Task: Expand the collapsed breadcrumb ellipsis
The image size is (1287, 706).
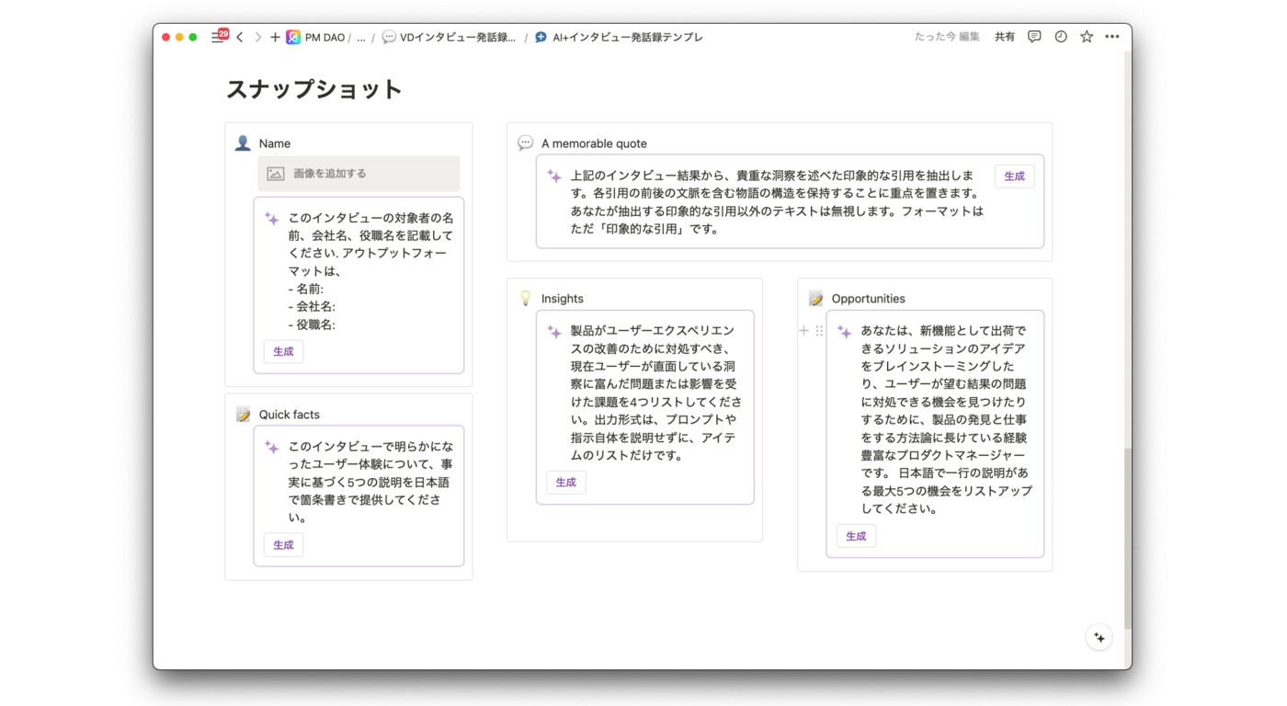Action: click(361, 37)
